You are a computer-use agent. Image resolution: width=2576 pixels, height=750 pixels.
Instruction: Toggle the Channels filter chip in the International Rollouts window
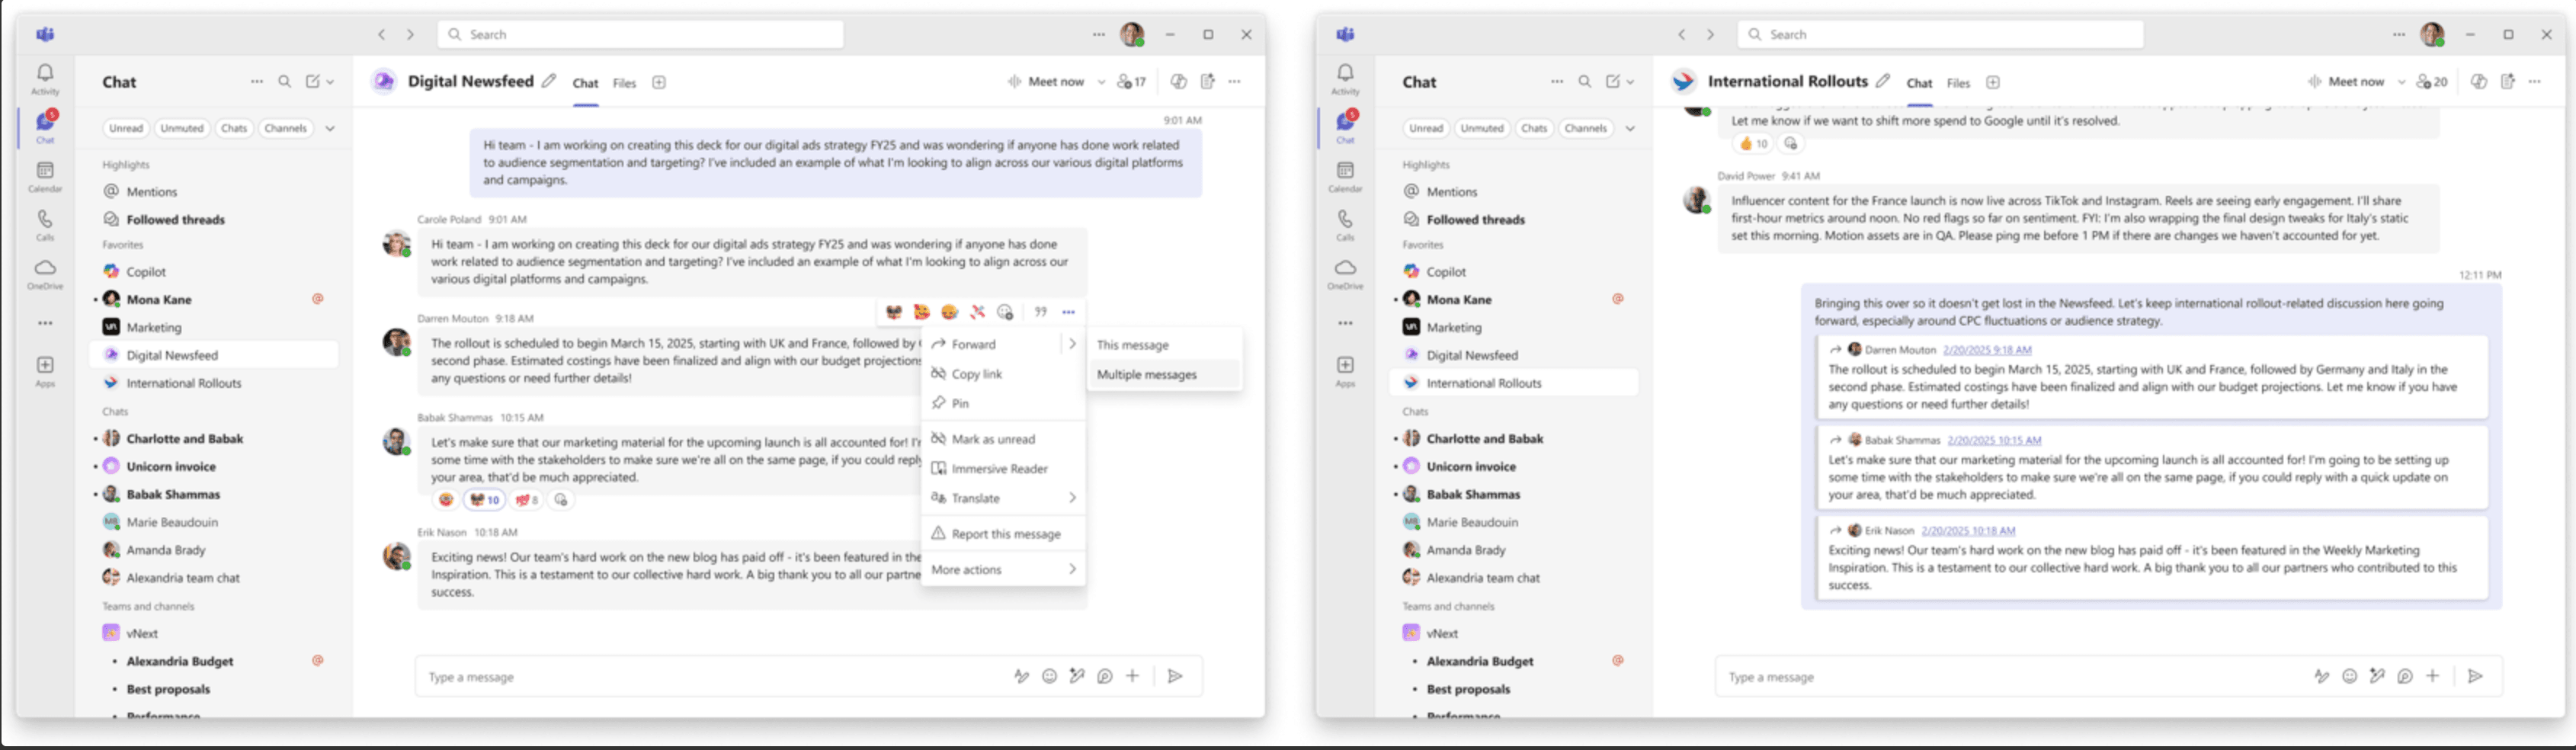click(x=1585, y=128)
